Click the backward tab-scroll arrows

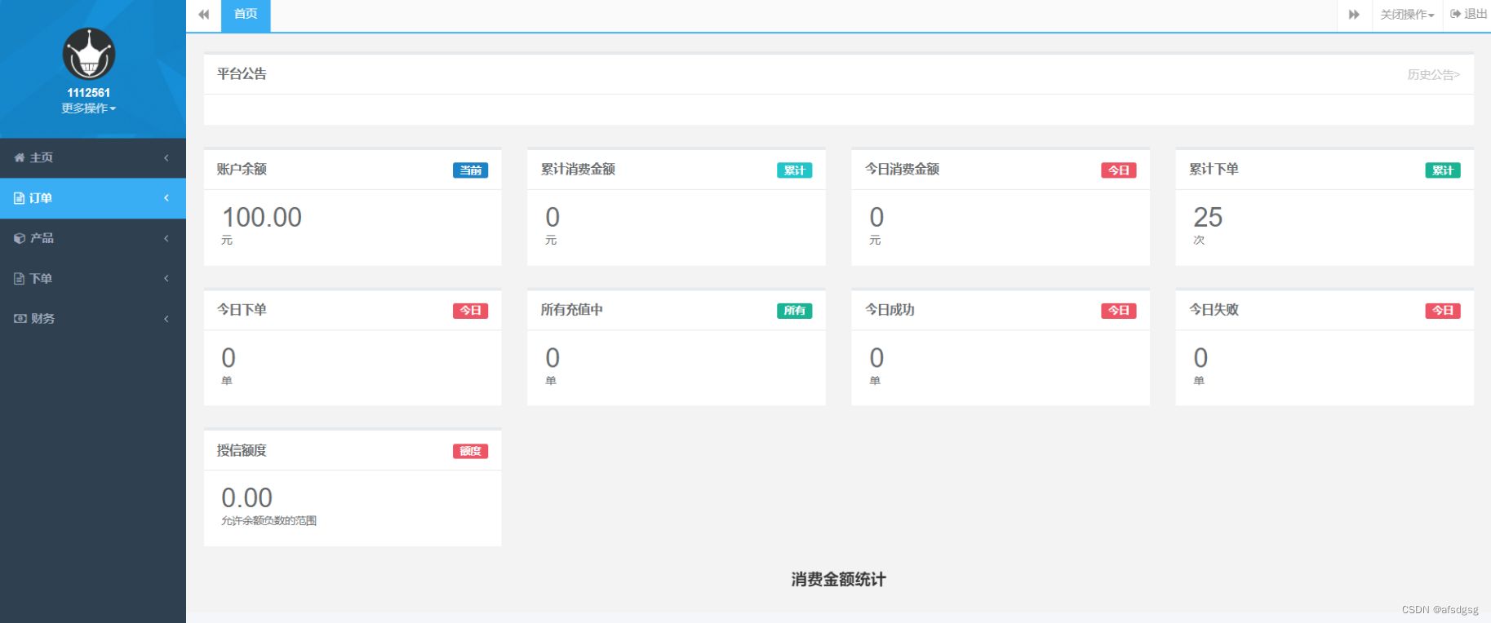[x=204, y=15]
